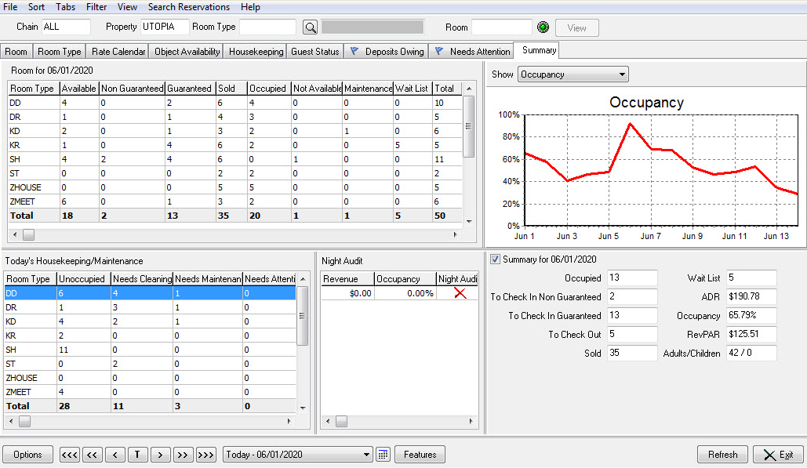Switch to the Object Availability tab
This screenshot has height=468, width=807.
tap(187, 52)
